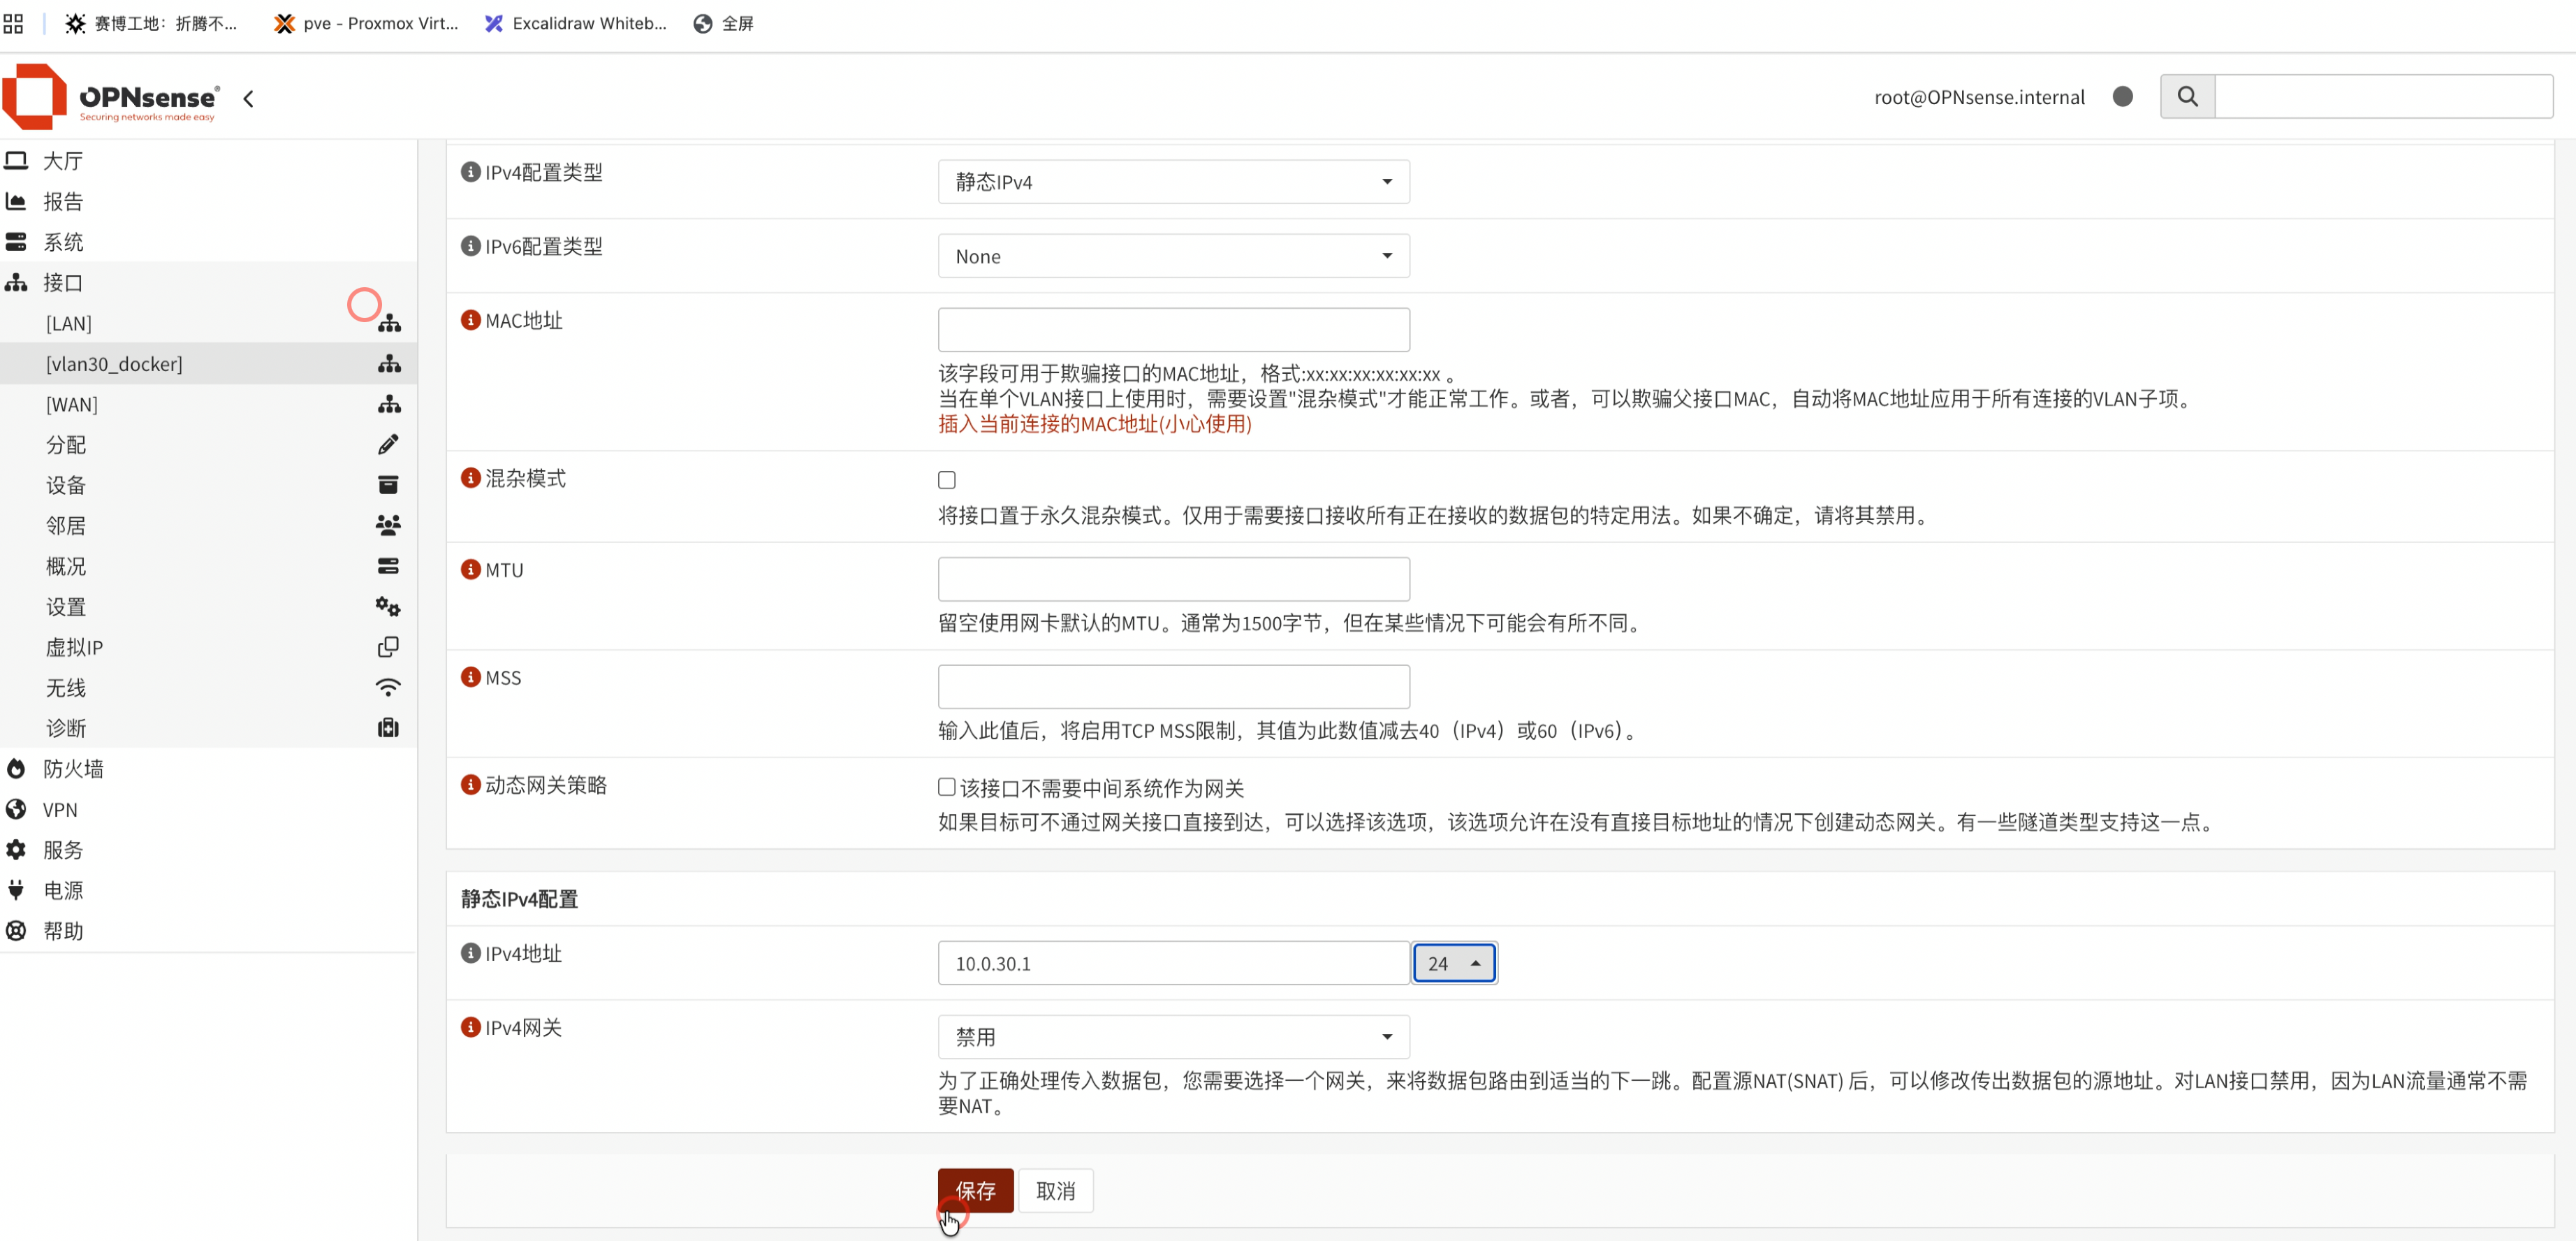Click the network icon next to [LAN]
Viewport: 2576px width, 1241px height.
click(x=389, y=323)
